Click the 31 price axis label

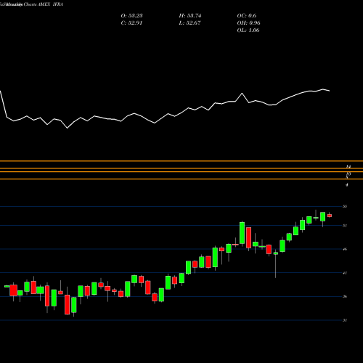click(x=345, y=320)
